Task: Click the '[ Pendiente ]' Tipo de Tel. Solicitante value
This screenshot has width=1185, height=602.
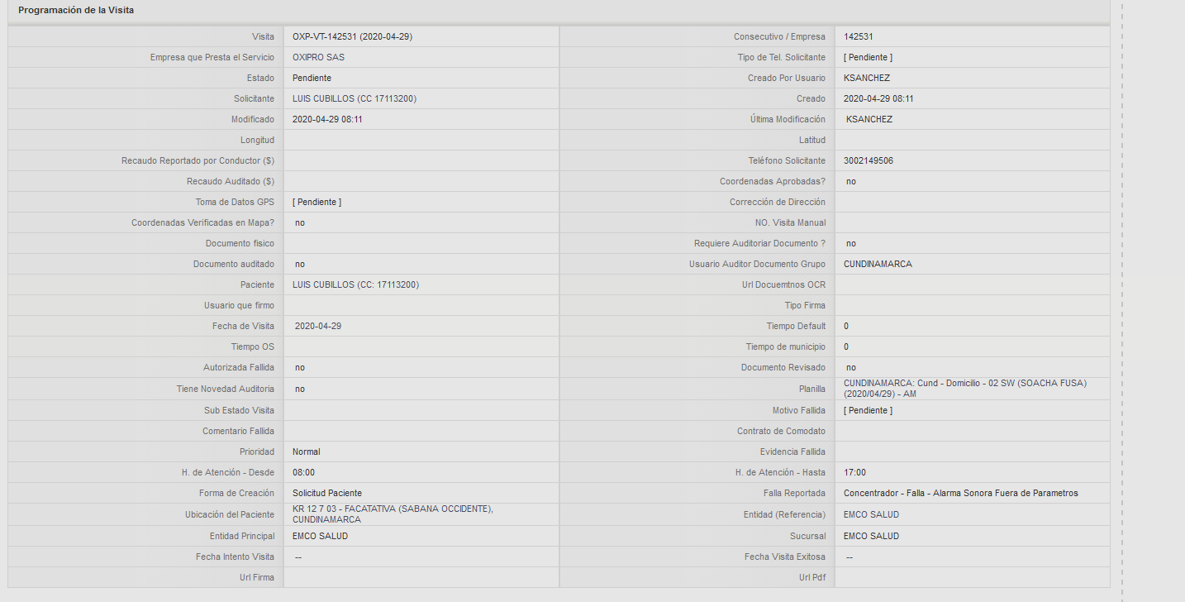Action: click(868, 57)
